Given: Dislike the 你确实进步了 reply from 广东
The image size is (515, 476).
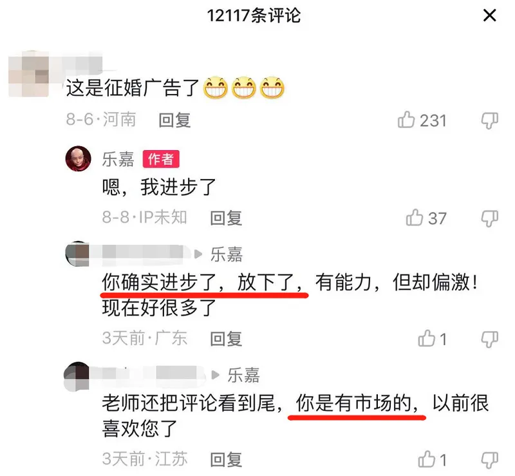Looking at the screenshot, I should click(x=490, y=339).
